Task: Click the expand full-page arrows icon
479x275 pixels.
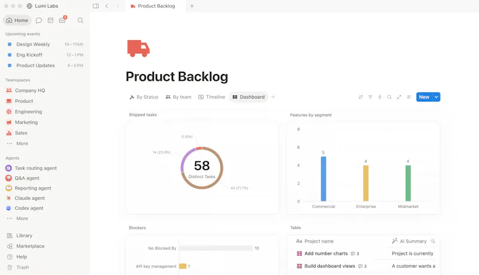Action: (399, 97)
